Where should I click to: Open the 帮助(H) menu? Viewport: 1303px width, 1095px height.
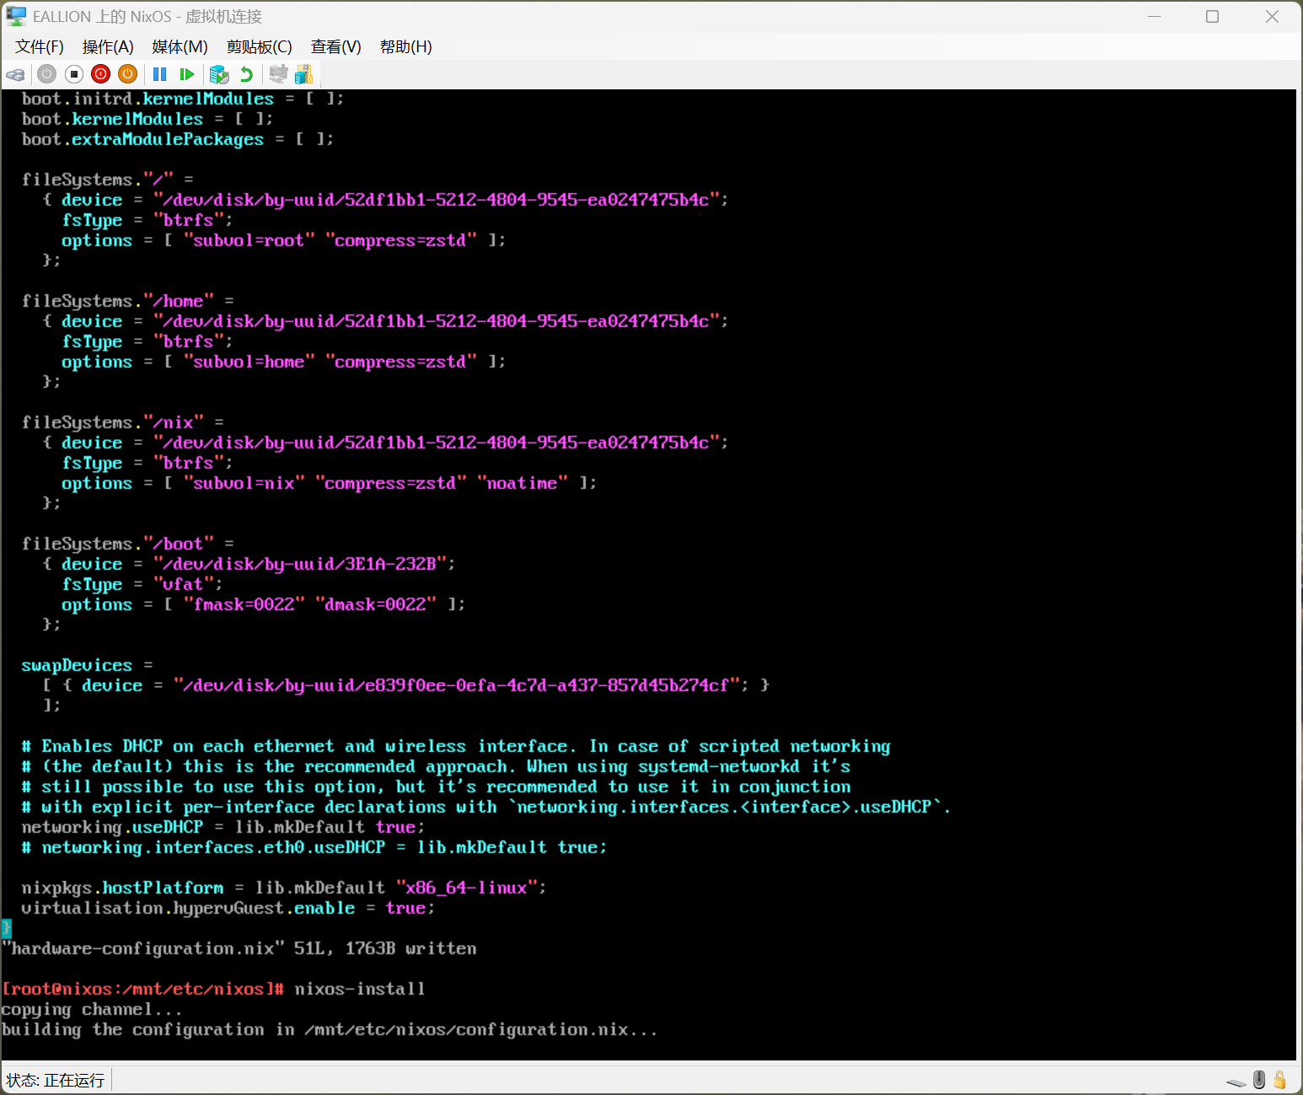click(405, 46)
